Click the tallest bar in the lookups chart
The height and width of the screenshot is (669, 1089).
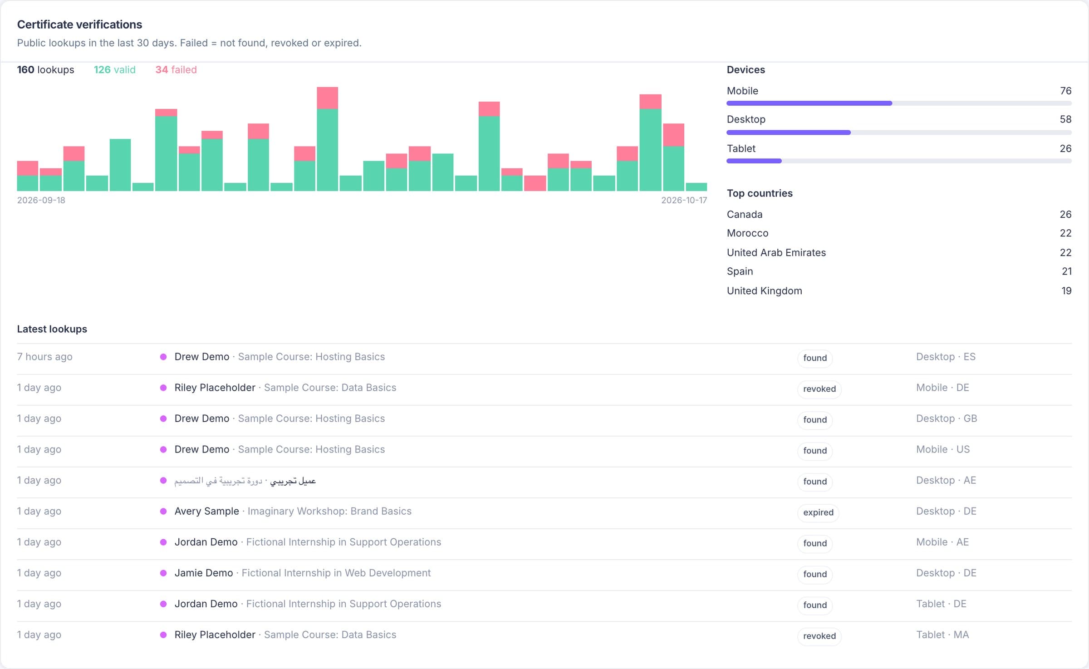tap(327, 139)
